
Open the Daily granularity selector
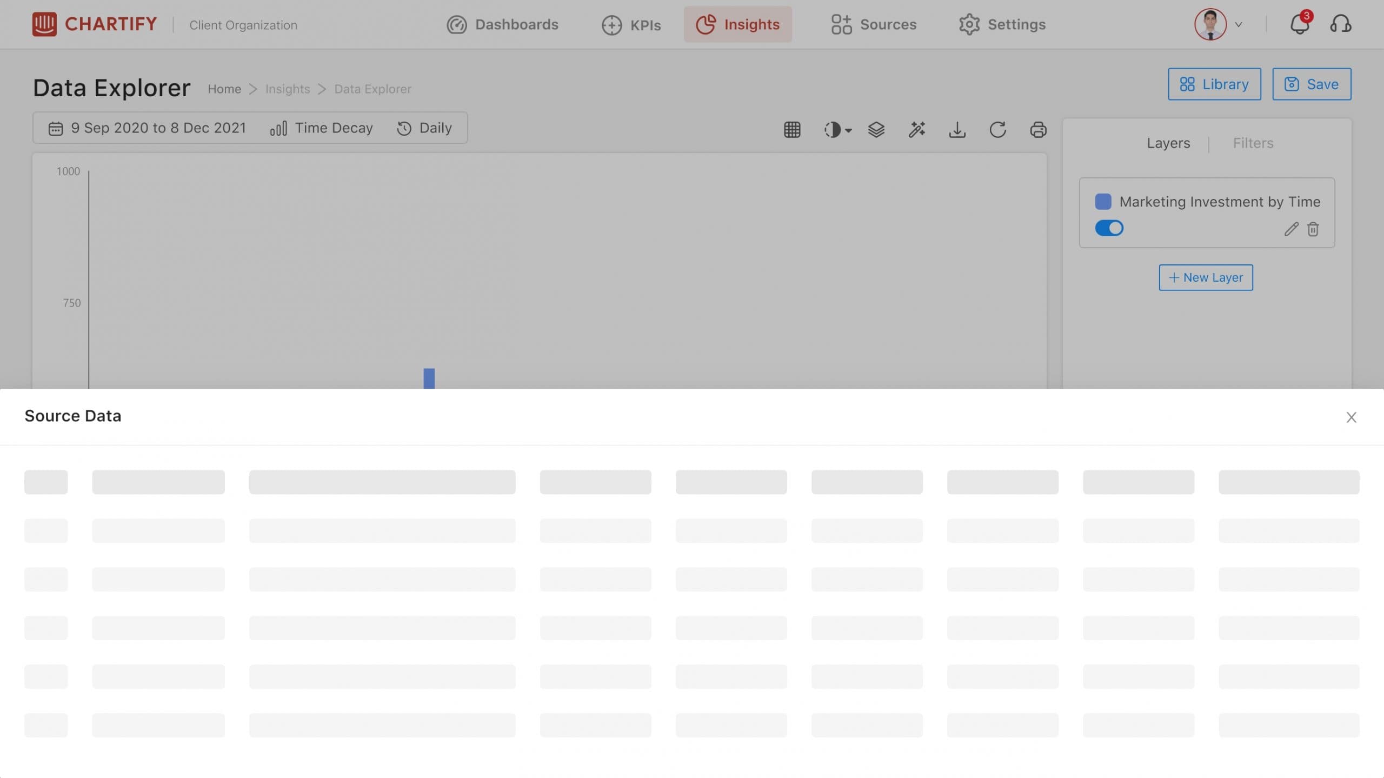point(424,128)
